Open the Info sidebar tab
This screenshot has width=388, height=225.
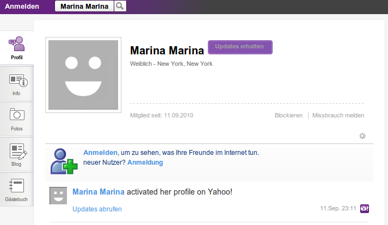tap(16, 84)
